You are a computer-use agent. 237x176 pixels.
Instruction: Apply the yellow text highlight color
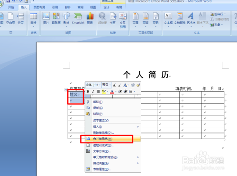click(104, 91)
